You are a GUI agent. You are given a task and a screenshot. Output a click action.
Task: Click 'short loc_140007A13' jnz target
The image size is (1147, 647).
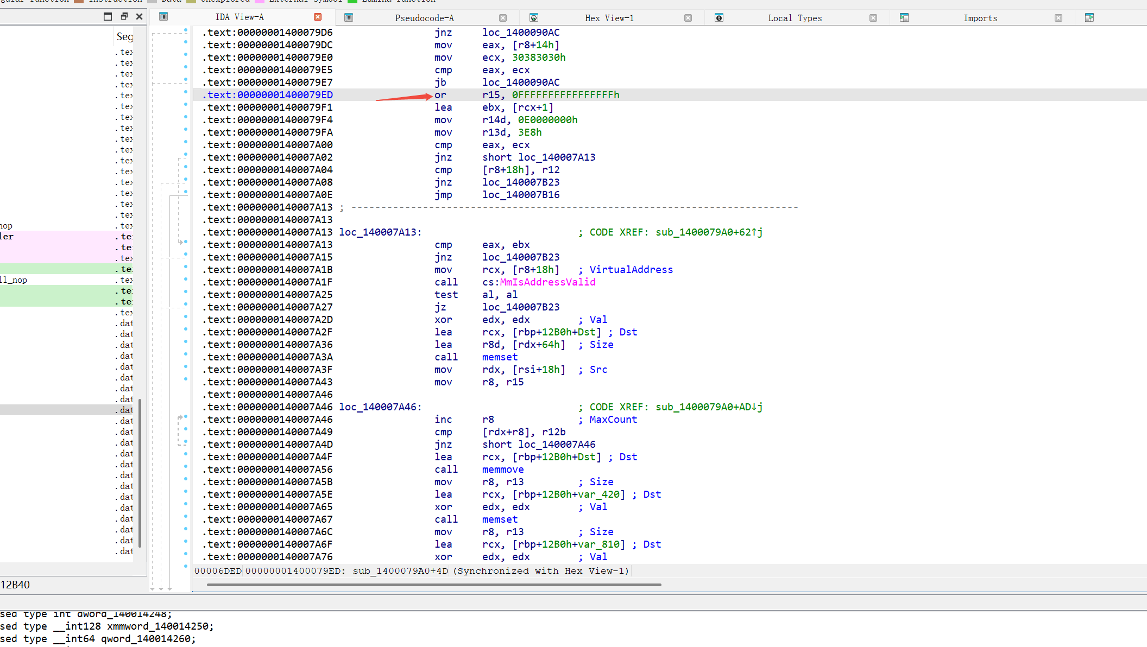point(539,157)
